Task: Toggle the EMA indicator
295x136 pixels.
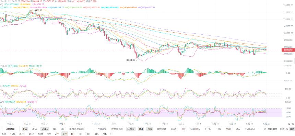Action: tap(34, 129)
